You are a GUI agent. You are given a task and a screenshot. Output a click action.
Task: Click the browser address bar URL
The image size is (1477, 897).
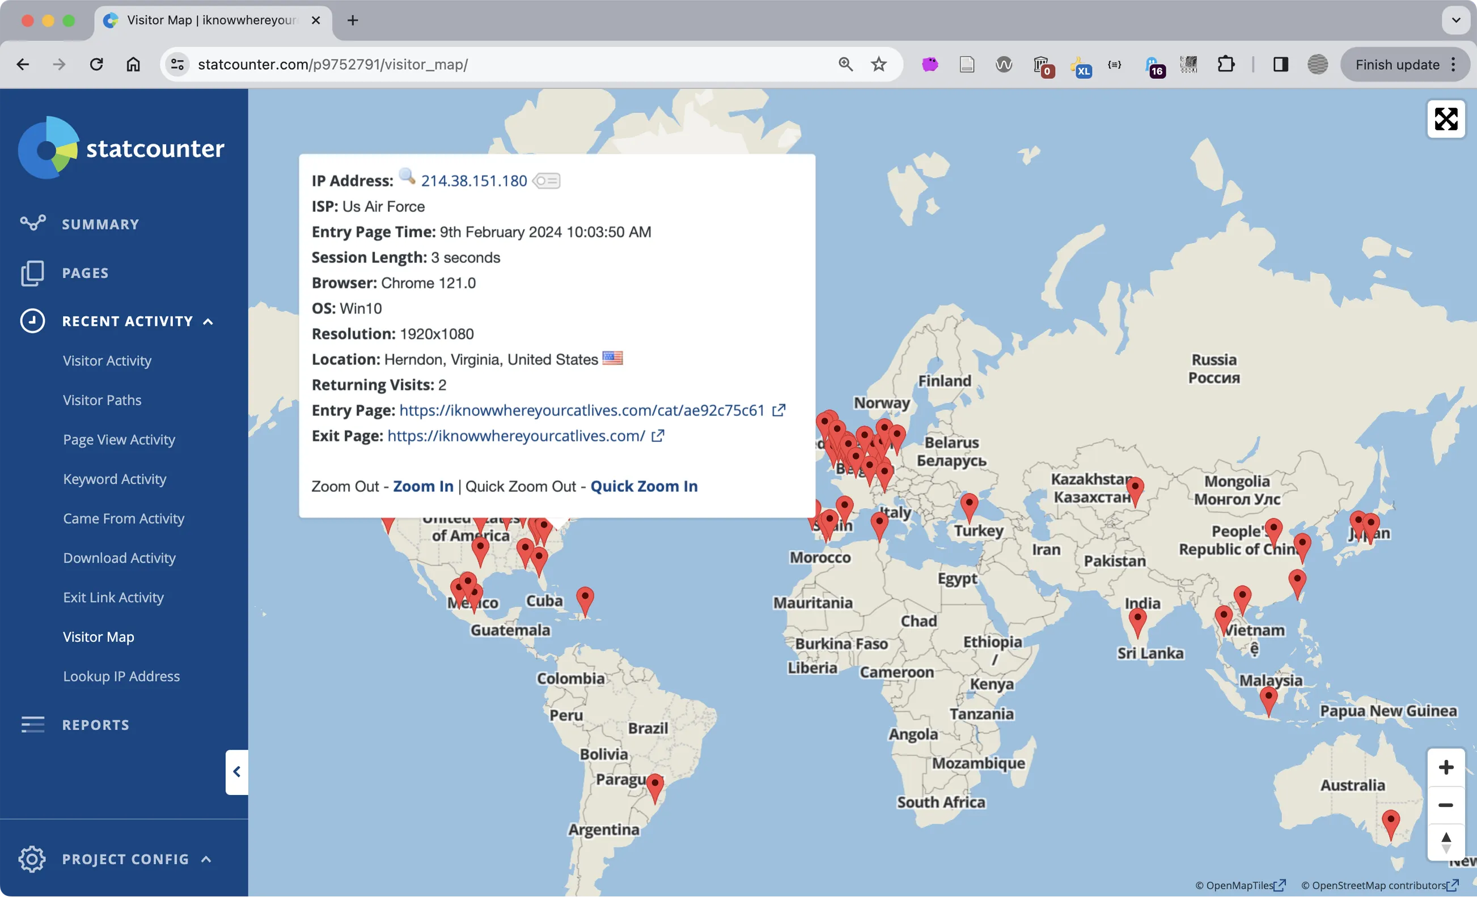click(334, 64)
